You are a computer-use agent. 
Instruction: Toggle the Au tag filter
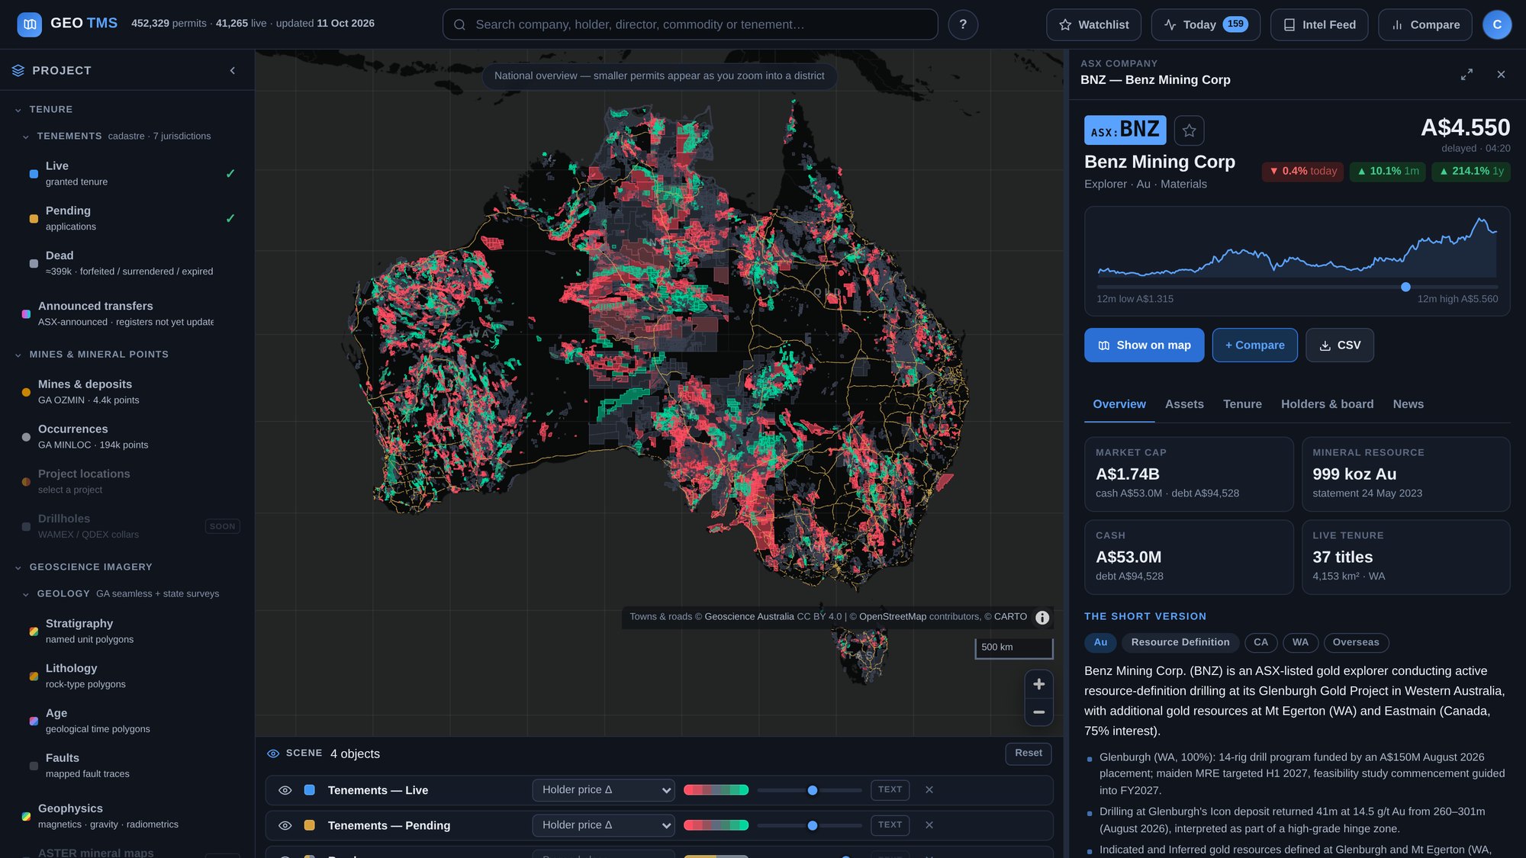tap(1100, 643)
